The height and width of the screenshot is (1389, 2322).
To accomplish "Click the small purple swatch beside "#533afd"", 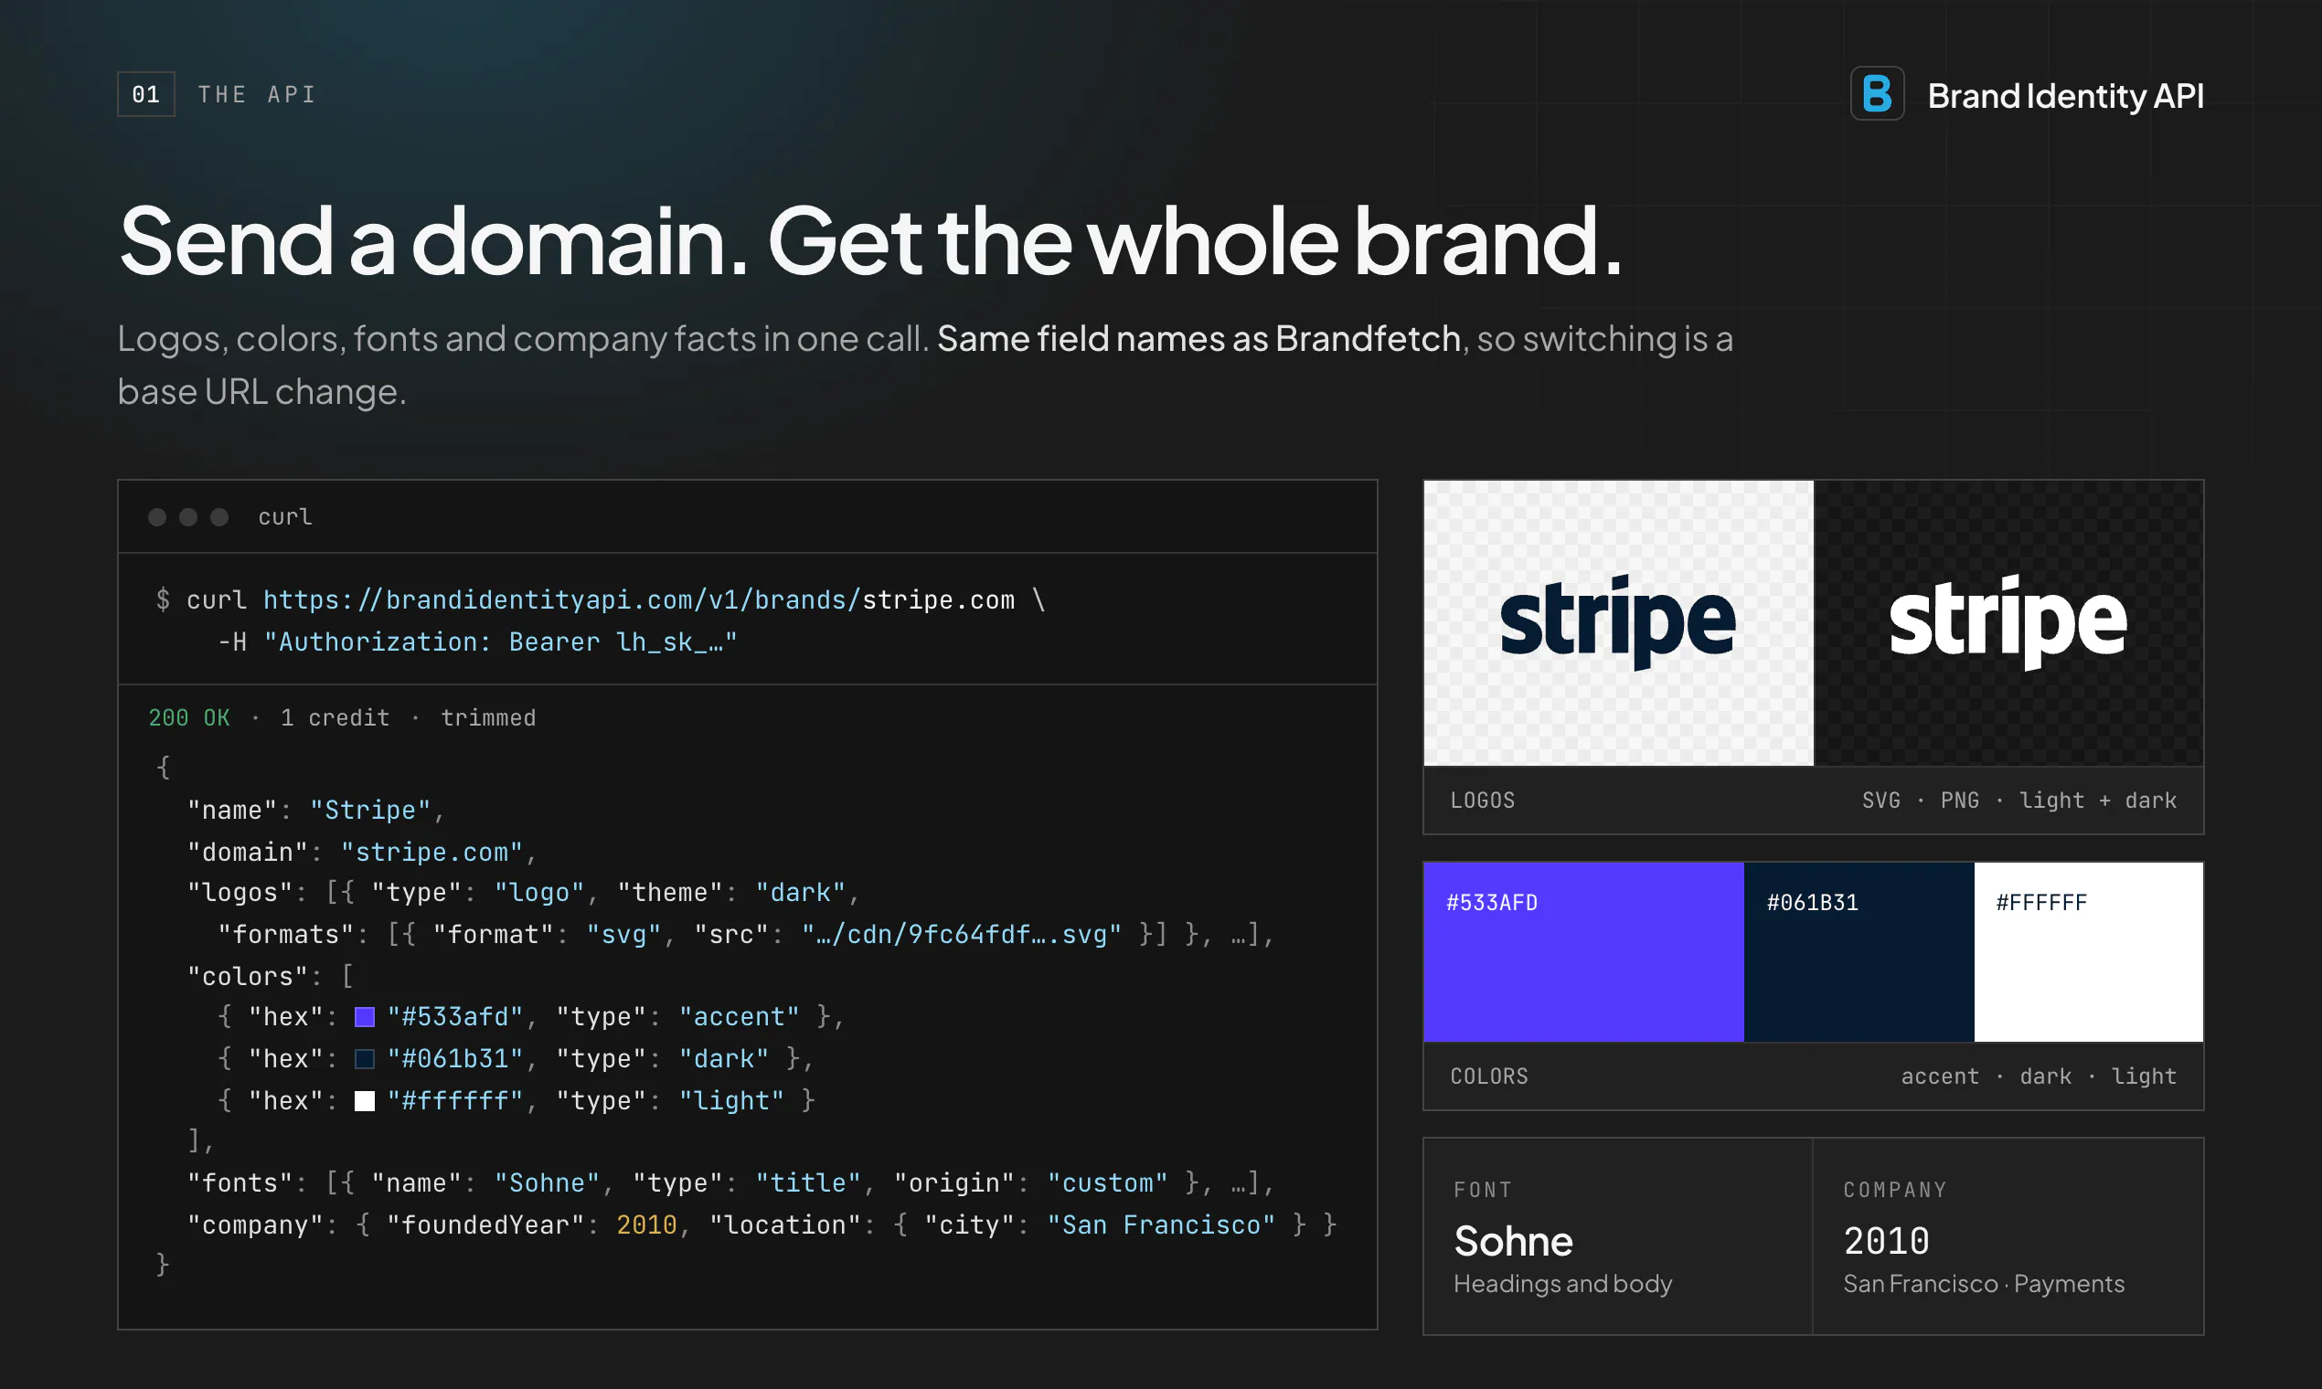I will click(364, 1017).
